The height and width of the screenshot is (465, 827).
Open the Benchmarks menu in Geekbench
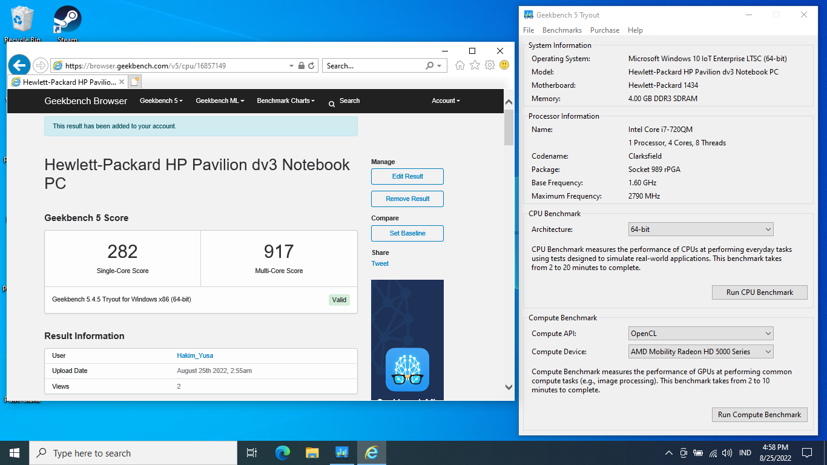click(562, 30)
